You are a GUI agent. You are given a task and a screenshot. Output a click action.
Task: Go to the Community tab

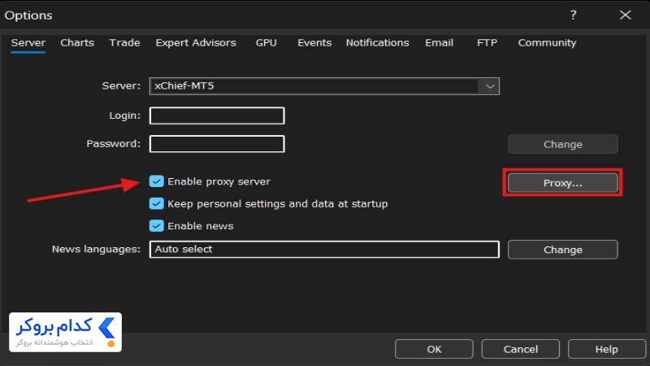pos(547,43)
